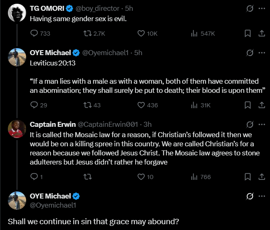The height and width of the screenshot is (230, 270).
Task: View analytics of TG OMORI's tweet
Action: [x=194, y=34]
